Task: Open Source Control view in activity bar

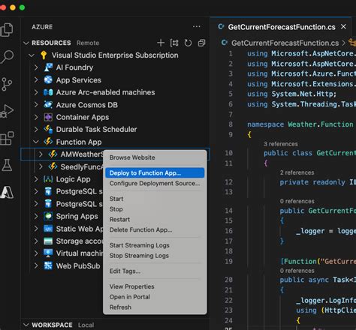Action: [x=7, y=84]
